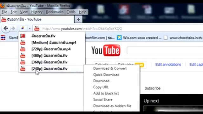The width and height of the screenshot is (203, 114).
Task: Select [240p] ฉันอยากบิน.flv entry
Action: tap(51, 69)
